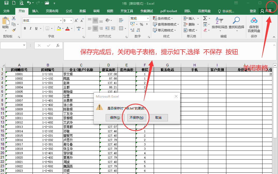Toggle Italic formatting

[x=30, y=28]
